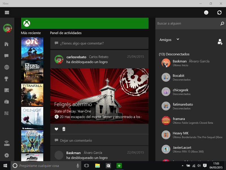Open the Action Center notifications icon
Image resolution: width=226 pixels, height=170 pixels.
205,166
